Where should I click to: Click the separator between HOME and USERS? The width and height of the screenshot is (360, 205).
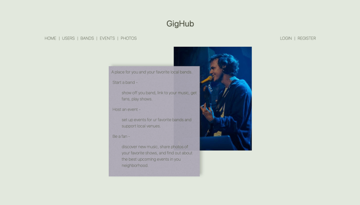59,38
